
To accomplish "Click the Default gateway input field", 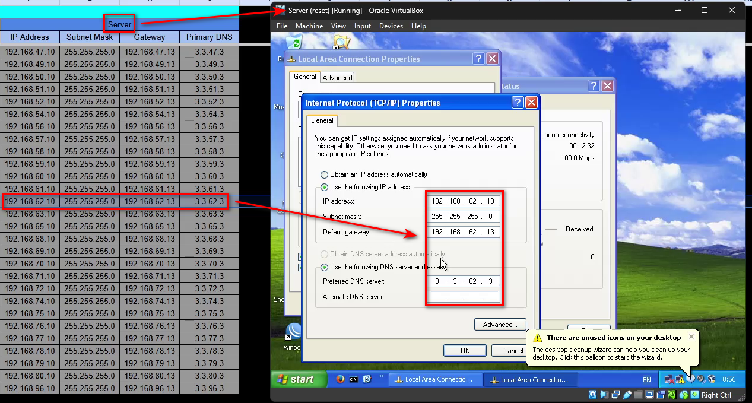I will (465, 232).
